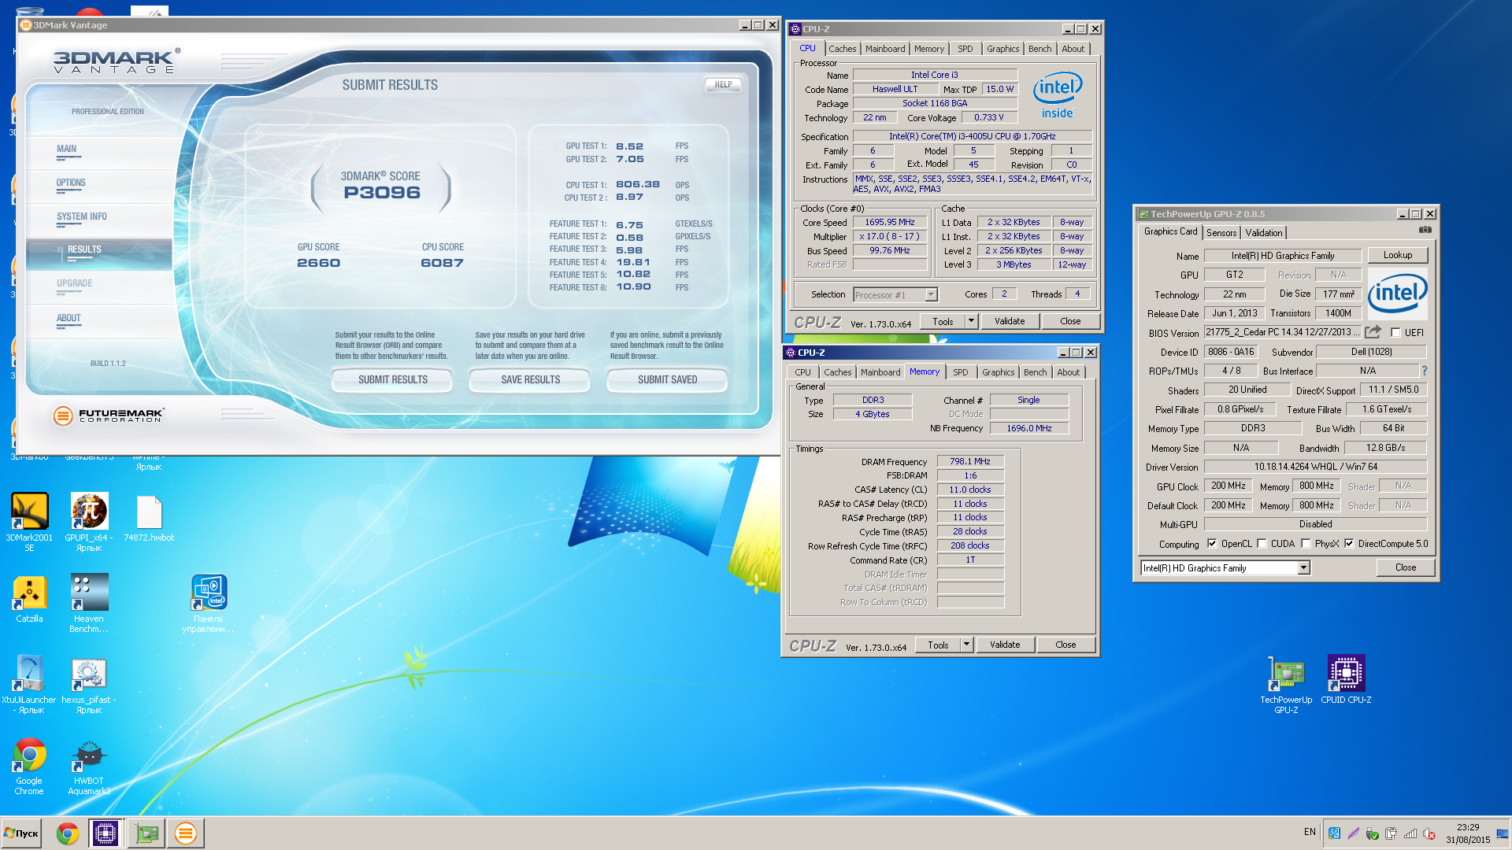This screenshot has width=1512, height=850.
Task: Click the Intel logo in GPU-Z
Action: tap(1397, 292)
